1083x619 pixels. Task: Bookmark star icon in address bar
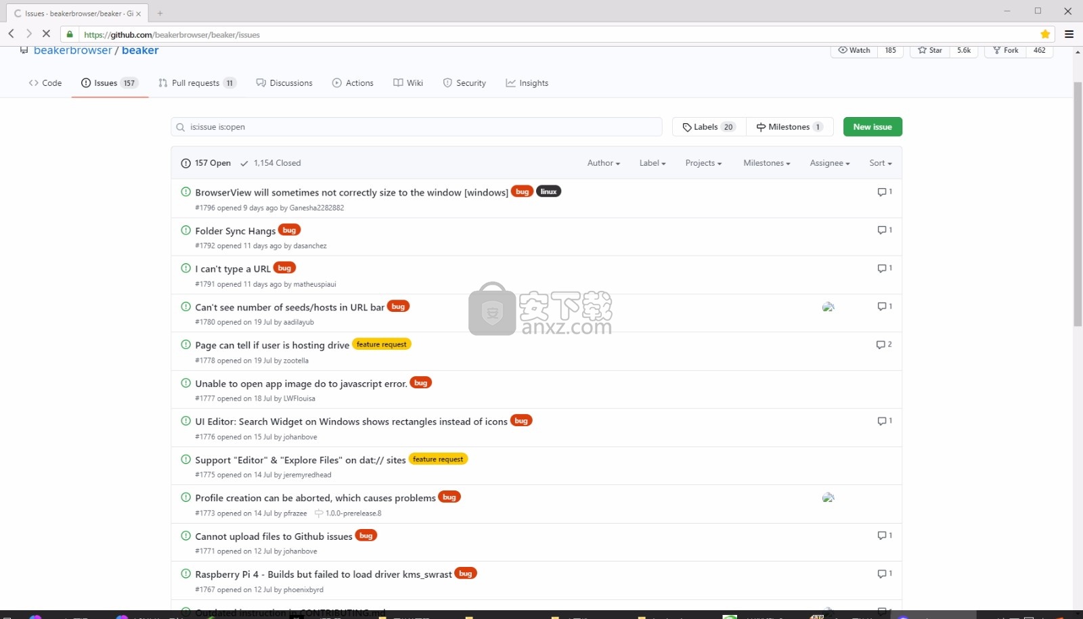pos(1045,35)
